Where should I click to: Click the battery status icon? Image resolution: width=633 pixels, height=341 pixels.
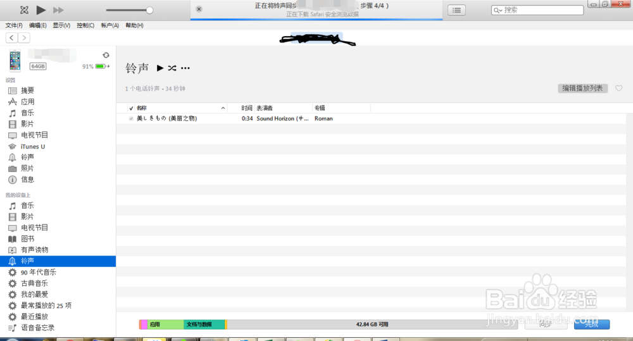click(101, 66)
